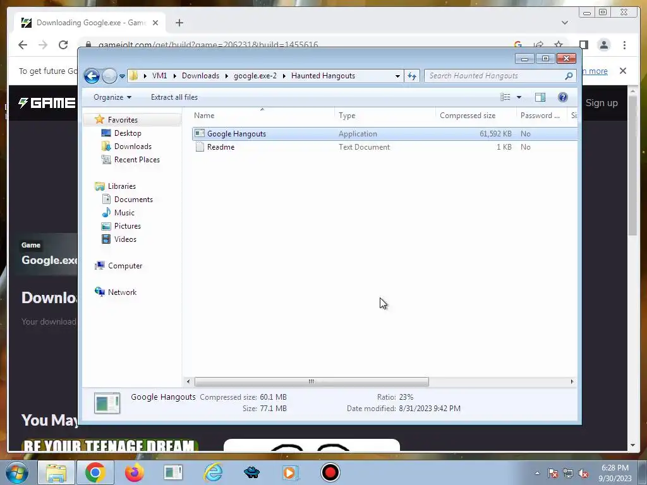Image resolution: width=647 pixels, height=485 pixels.
Task: Open Chrome's tab search chevron
Action: point(564,23)
